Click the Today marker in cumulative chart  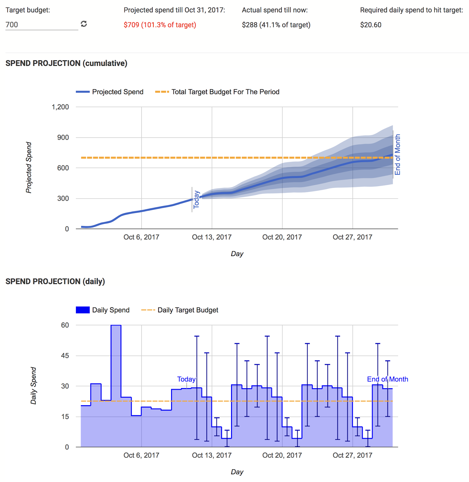(196, 199)
